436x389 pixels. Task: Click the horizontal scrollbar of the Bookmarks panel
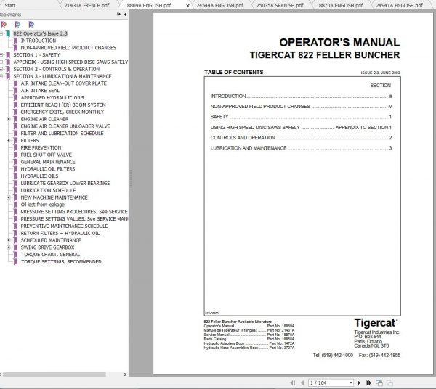[54, 374]
